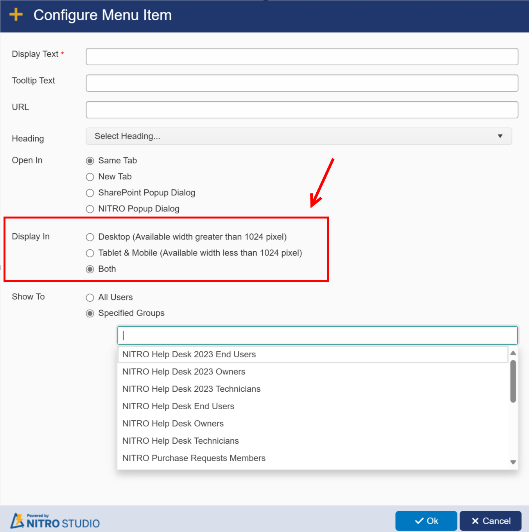Viewport: 529px width, 532px height.
Task: Click the URL input field
Action: (x=302, y=110)
